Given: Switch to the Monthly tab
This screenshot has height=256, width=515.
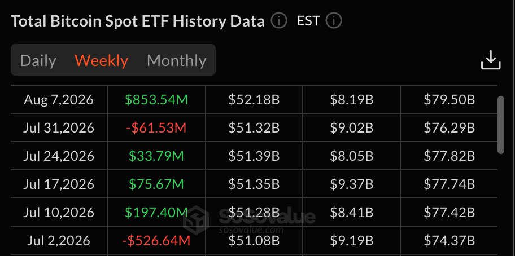Looking at the screenshot, I should tap(177, 61).
